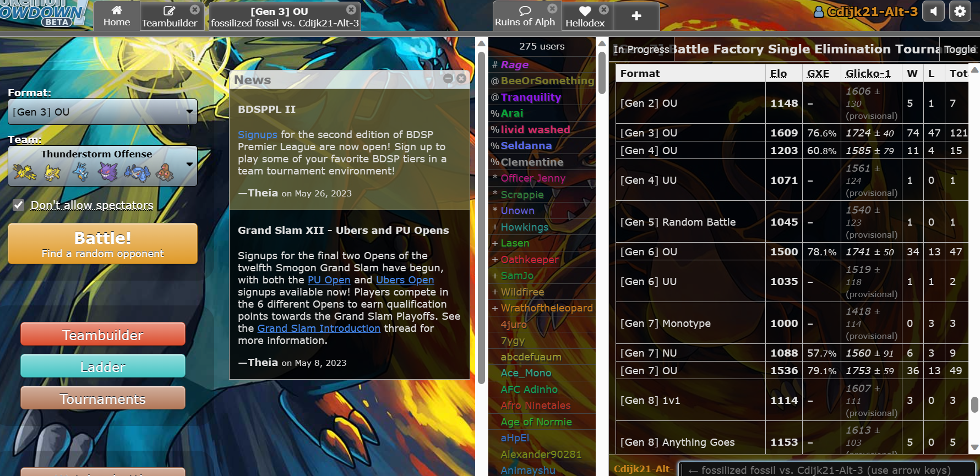This screenshot has width=980, height=476.
Task: Click Battle! Find a random opponent
Action: point(102,244)
